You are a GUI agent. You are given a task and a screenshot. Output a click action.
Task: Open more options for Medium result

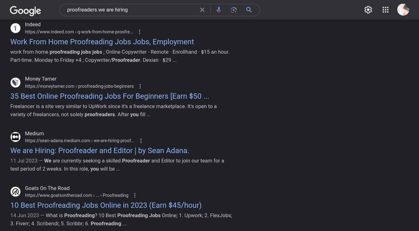pos(141,141)
